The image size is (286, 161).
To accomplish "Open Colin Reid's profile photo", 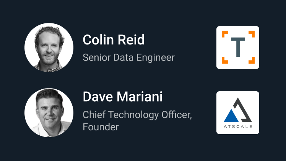I will coord(49,48).
